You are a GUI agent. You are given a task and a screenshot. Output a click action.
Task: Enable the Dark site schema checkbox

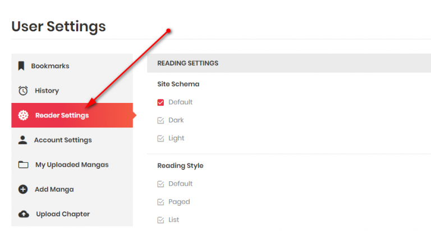(x=161, y=120)
